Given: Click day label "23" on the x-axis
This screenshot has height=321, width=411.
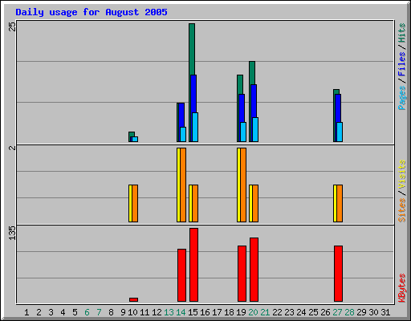Looking at the screenshot, I should click(x=289, y=312).
